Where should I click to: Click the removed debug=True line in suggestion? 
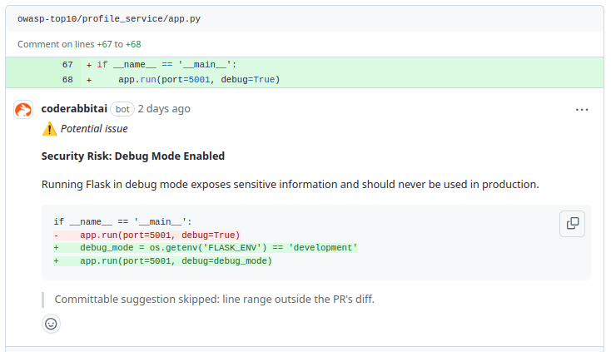coord(159,235)
